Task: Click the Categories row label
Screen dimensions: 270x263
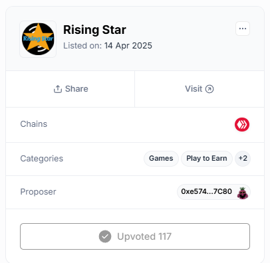Action: (x=42, y=159)
